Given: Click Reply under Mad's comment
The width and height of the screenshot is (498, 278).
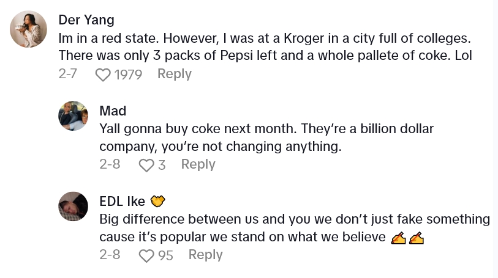Looking at the screenshot, I should [x=198, y=164].
